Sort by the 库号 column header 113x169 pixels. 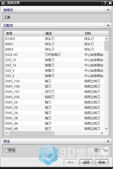pos(24,33)
